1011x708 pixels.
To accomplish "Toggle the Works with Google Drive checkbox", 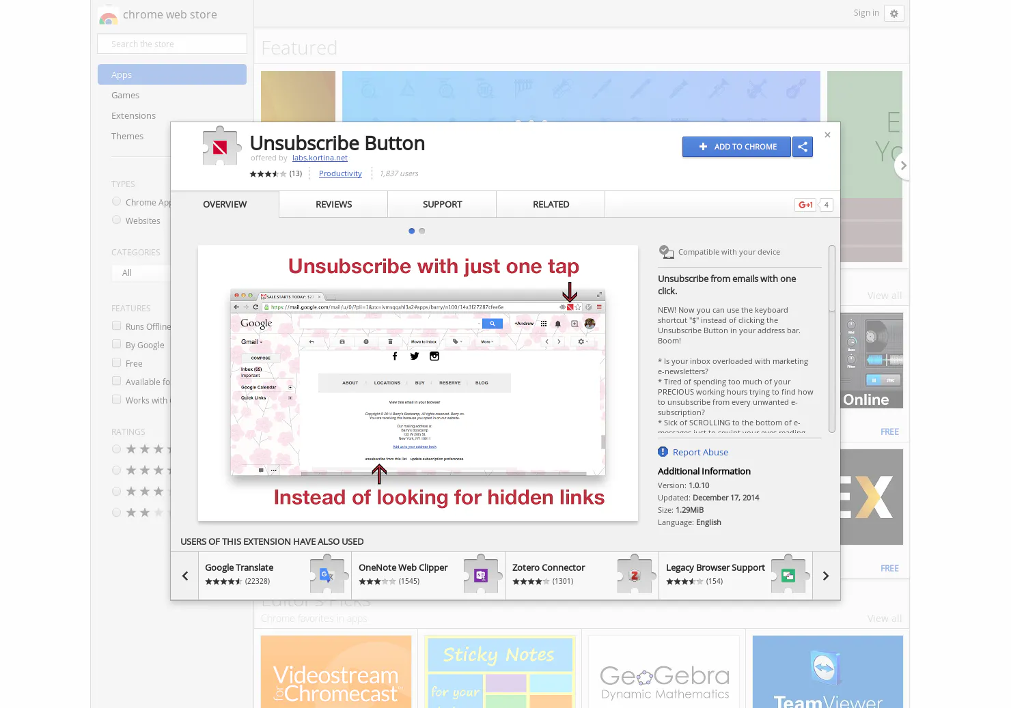I will click(117, 400).
